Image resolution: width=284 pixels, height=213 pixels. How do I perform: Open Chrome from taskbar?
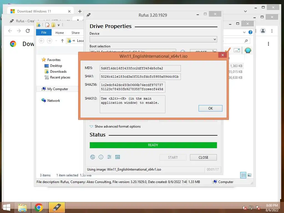39,207
